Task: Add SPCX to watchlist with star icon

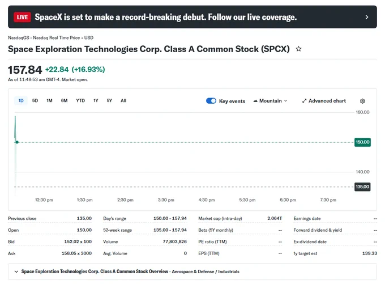Action: click(x=298, y=49)
